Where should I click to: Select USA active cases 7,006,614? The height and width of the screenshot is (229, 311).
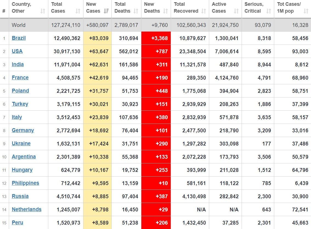(x=227, y=51)
